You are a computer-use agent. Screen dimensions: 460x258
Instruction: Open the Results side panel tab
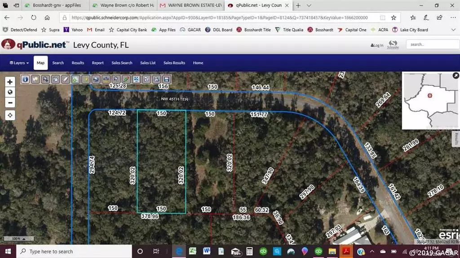(456, 139)
